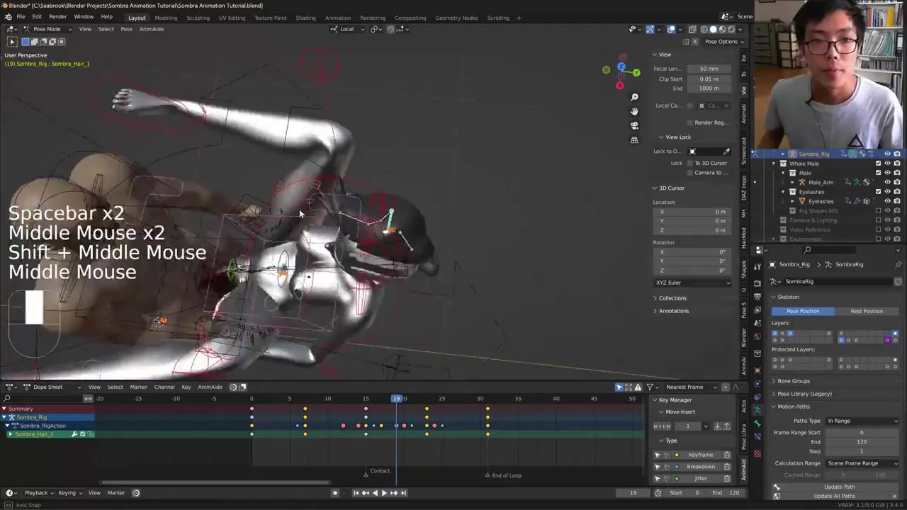The width and height of the screenshot is (907, 510).
Task: Switch to the Animation workspace tab
Action: tap(337, 18)
